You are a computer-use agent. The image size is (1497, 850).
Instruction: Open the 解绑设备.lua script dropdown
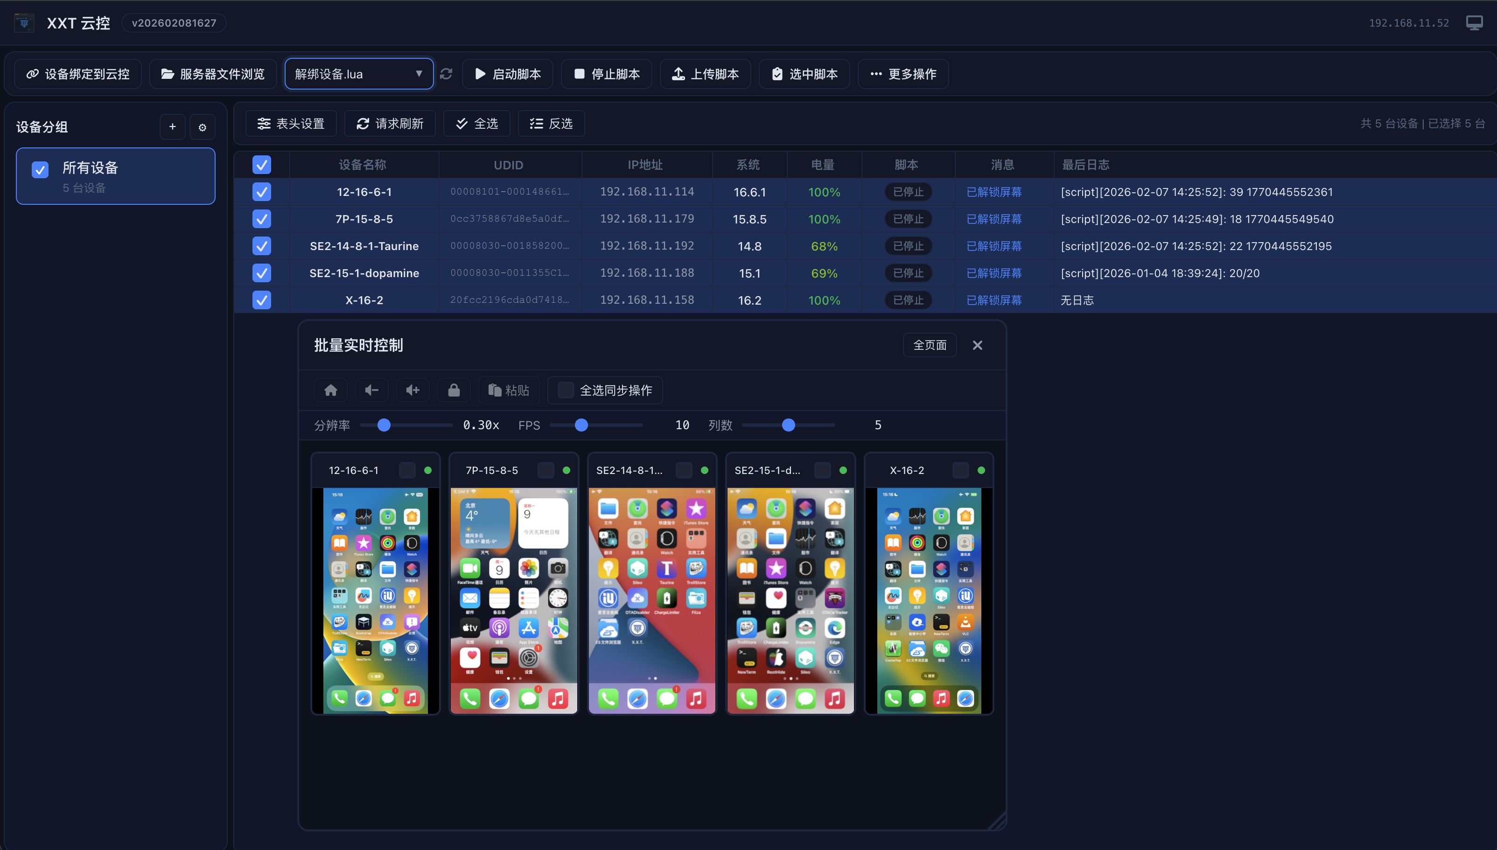358,74
